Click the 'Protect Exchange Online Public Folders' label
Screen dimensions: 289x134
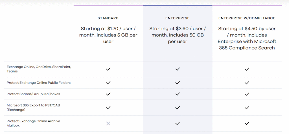39,83
